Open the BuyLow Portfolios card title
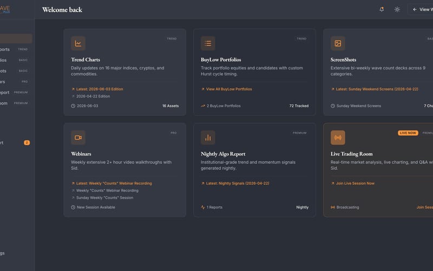 (x=221, y=60)
